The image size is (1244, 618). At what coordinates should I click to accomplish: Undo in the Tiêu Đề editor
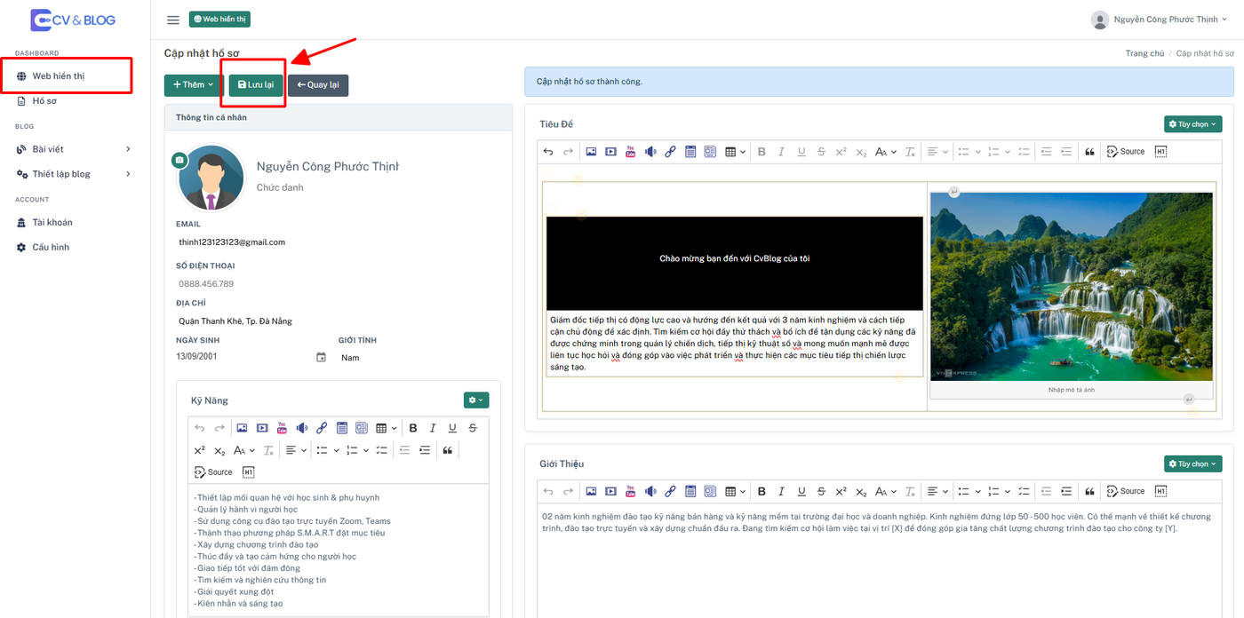point(548,152)
